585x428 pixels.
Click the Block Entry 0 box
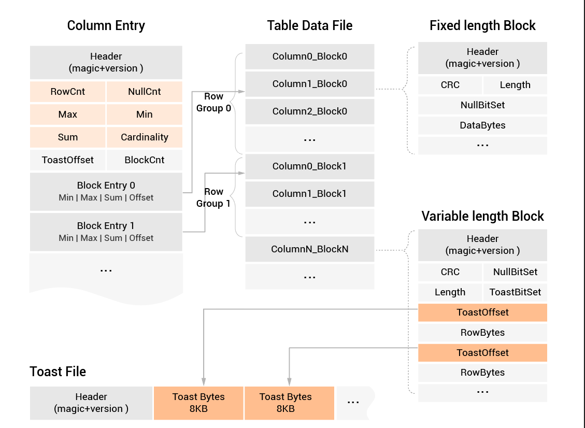coord(106,191)
